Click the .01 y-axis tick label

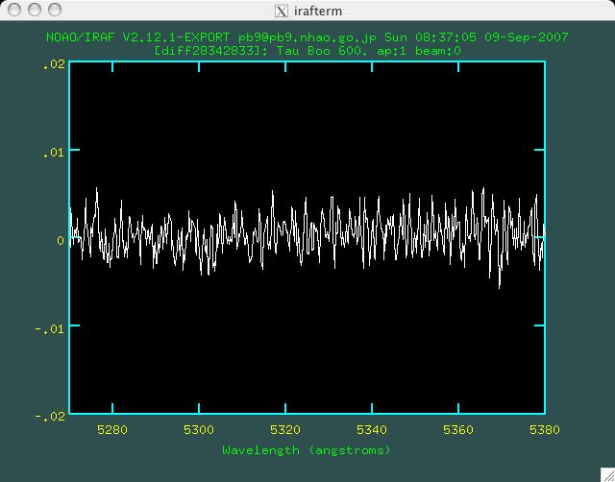pyautogui.click(x=54, y=152)
